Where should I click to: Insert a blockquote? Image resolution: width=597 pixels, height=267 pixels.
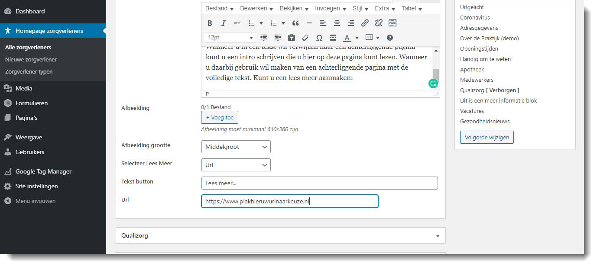pos(295,23)
